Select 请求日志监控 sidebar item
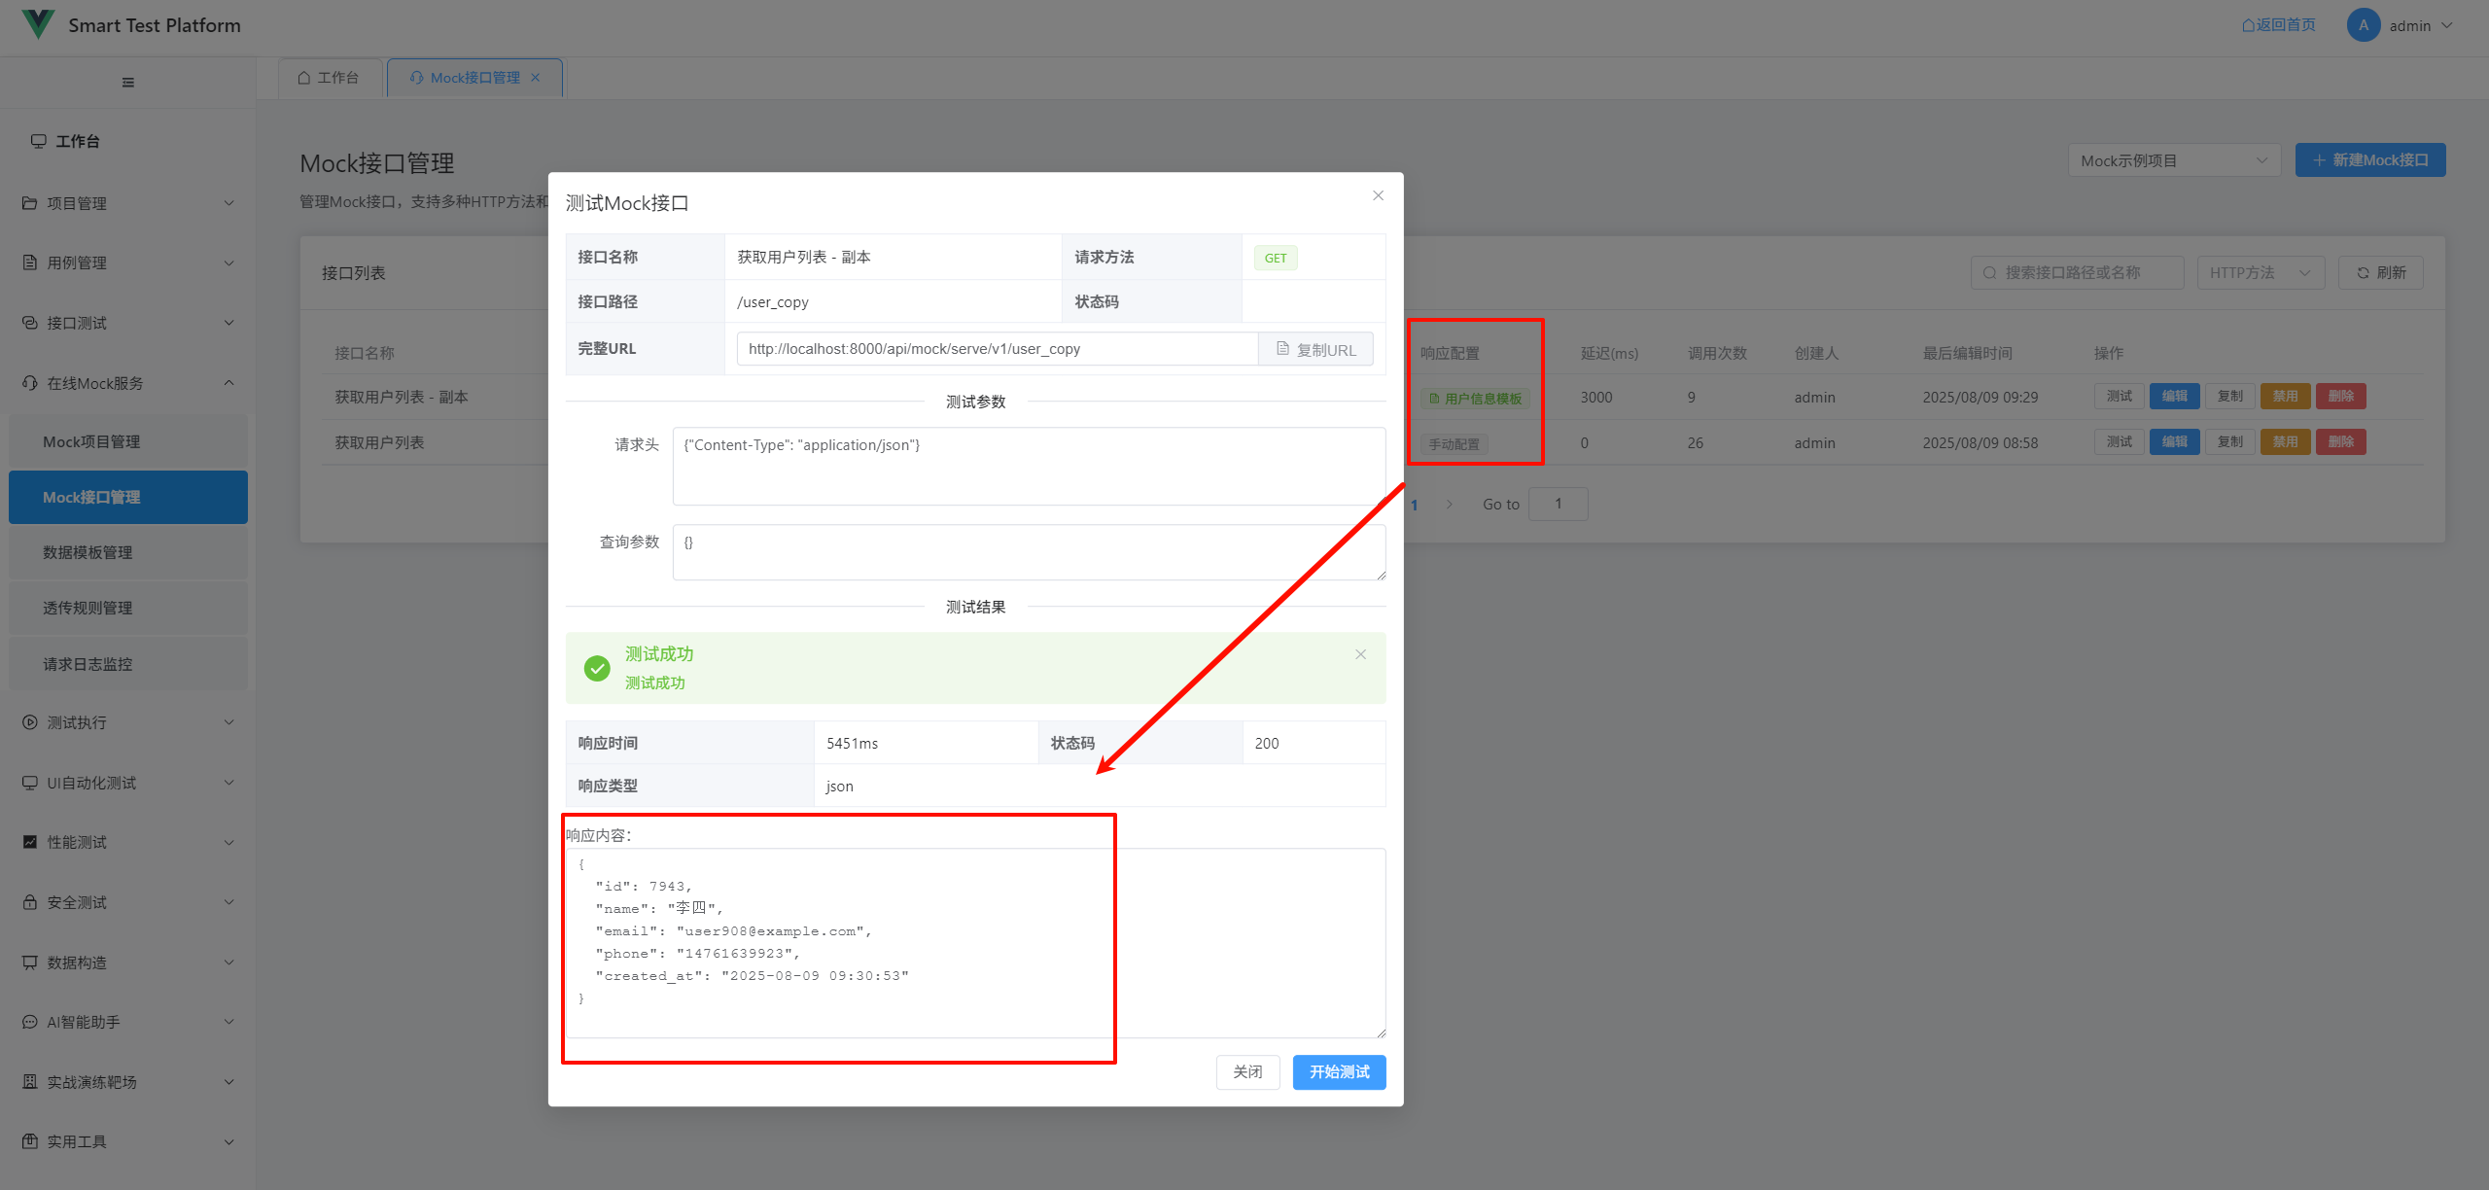Screen dimensions: 2489x1190 coord(88,664)
